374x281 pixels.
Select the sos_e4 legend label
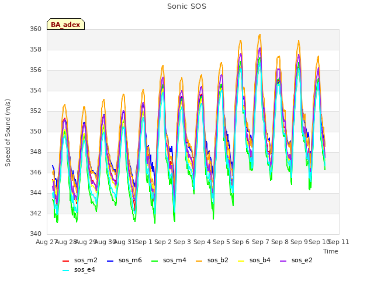(x=84, y=269)
